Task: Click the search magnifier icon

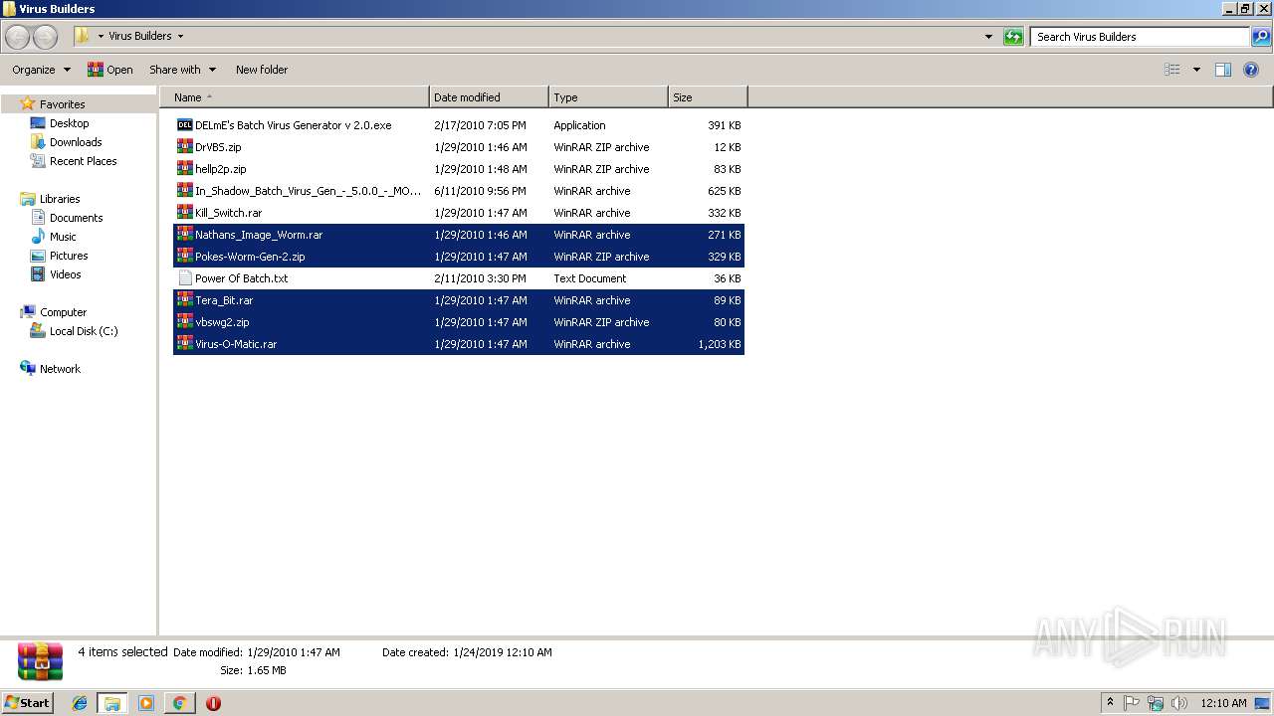Action: [1261, 37]
